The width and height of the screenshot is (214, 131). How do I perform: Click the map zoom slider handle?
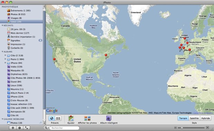tap(182, 128)
